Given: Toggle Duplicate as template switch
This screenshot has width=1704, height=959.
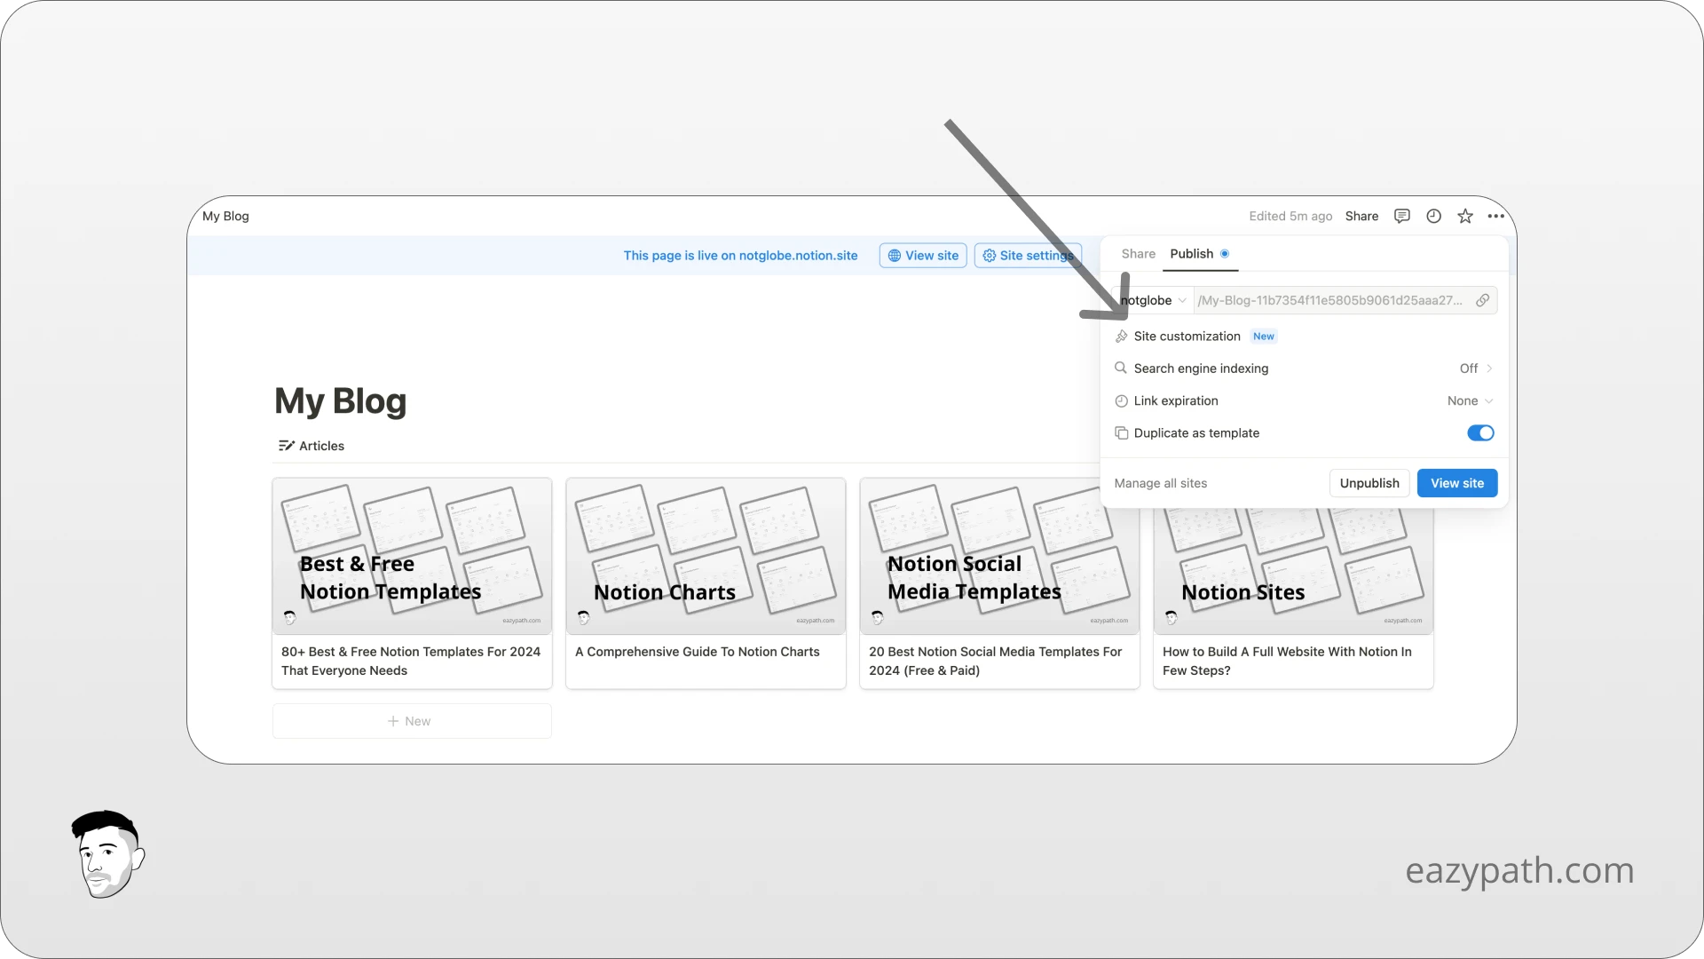Looking at the screenshot, I should pyautogui.click(x=1480, y=433).
